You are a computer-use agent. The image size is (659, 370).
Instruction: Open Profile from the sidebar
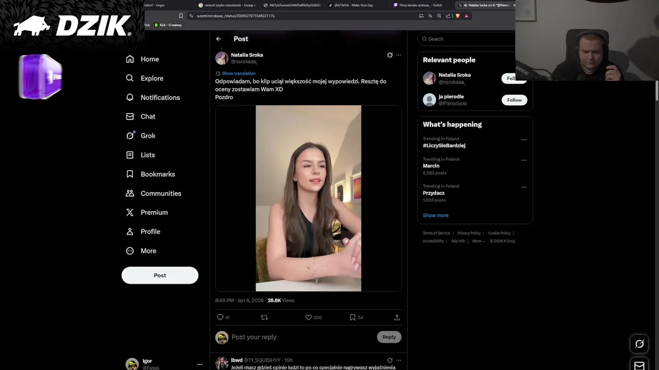(143, 232)
